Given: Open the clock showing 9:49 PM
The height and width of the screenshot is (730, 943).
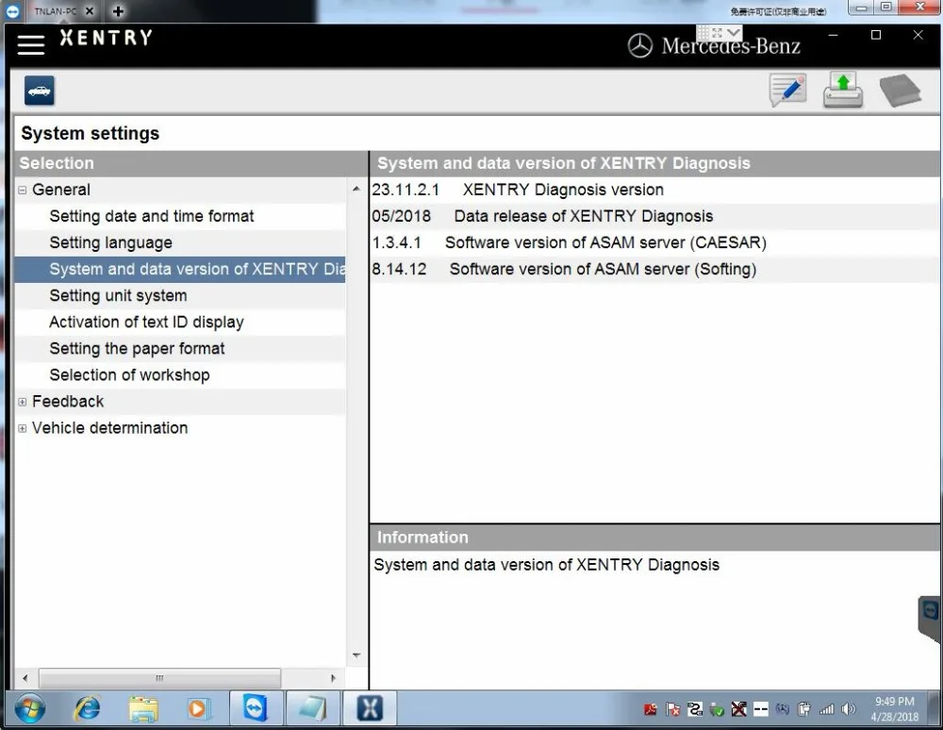Looking at the screenshot, I should coord(895,709).
